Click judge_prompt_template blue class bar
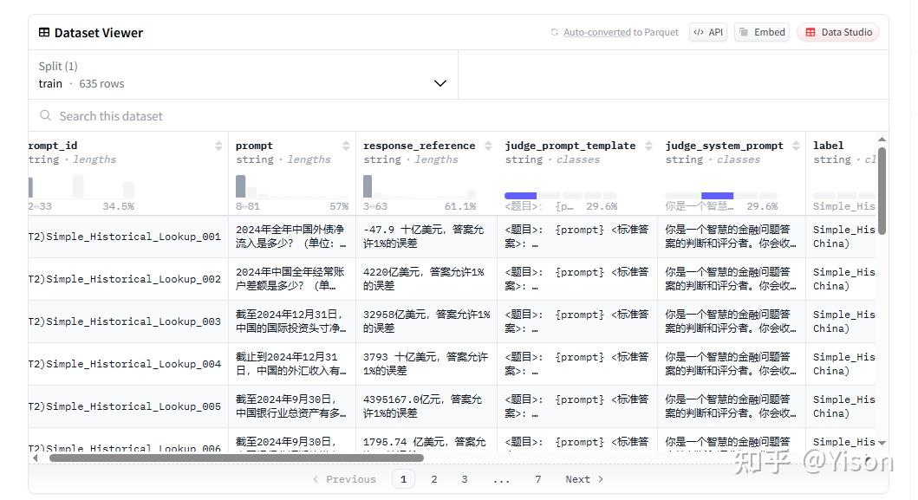The height and width of the screenshot is (500, 918). (520, 196)
